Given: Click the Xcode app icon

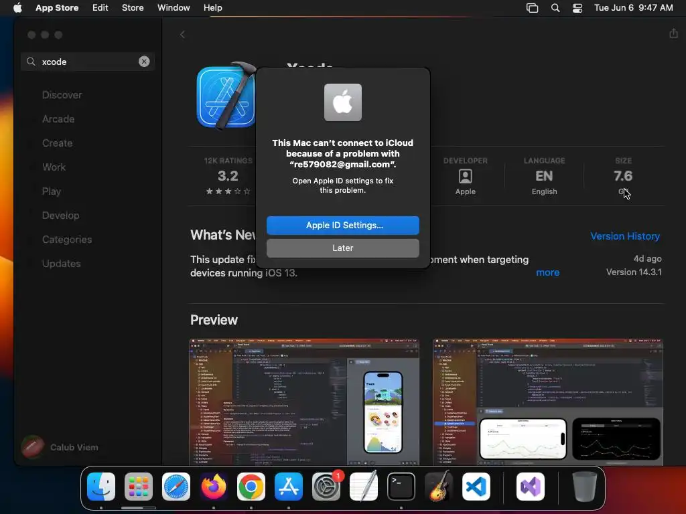Looking at the screenshot, I should [226, 96].
